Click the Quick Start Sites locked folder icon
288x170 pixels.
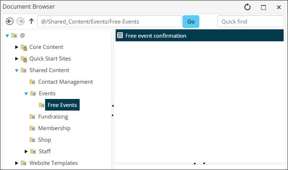tap(24, 59)
